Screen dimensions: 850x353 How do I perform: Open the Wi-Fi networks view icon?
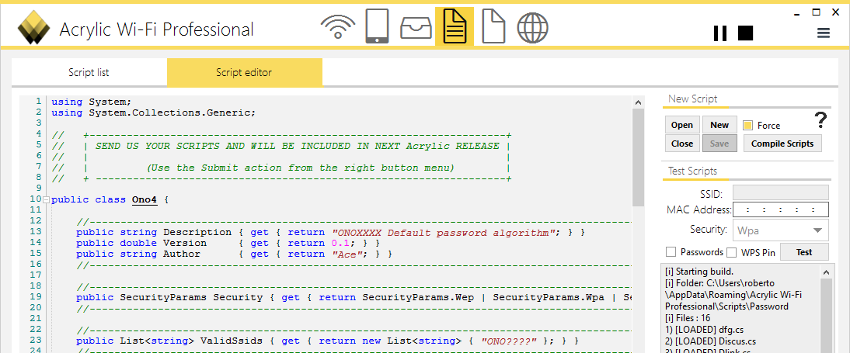338,26
